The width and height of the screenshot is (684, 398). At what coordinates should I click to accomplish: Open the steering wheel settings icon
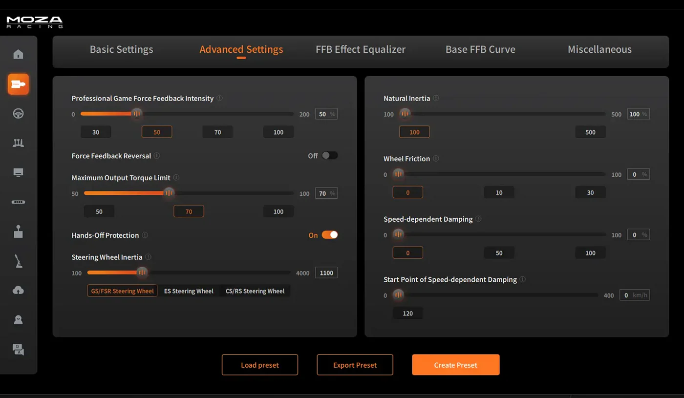(x=18, y=114)
